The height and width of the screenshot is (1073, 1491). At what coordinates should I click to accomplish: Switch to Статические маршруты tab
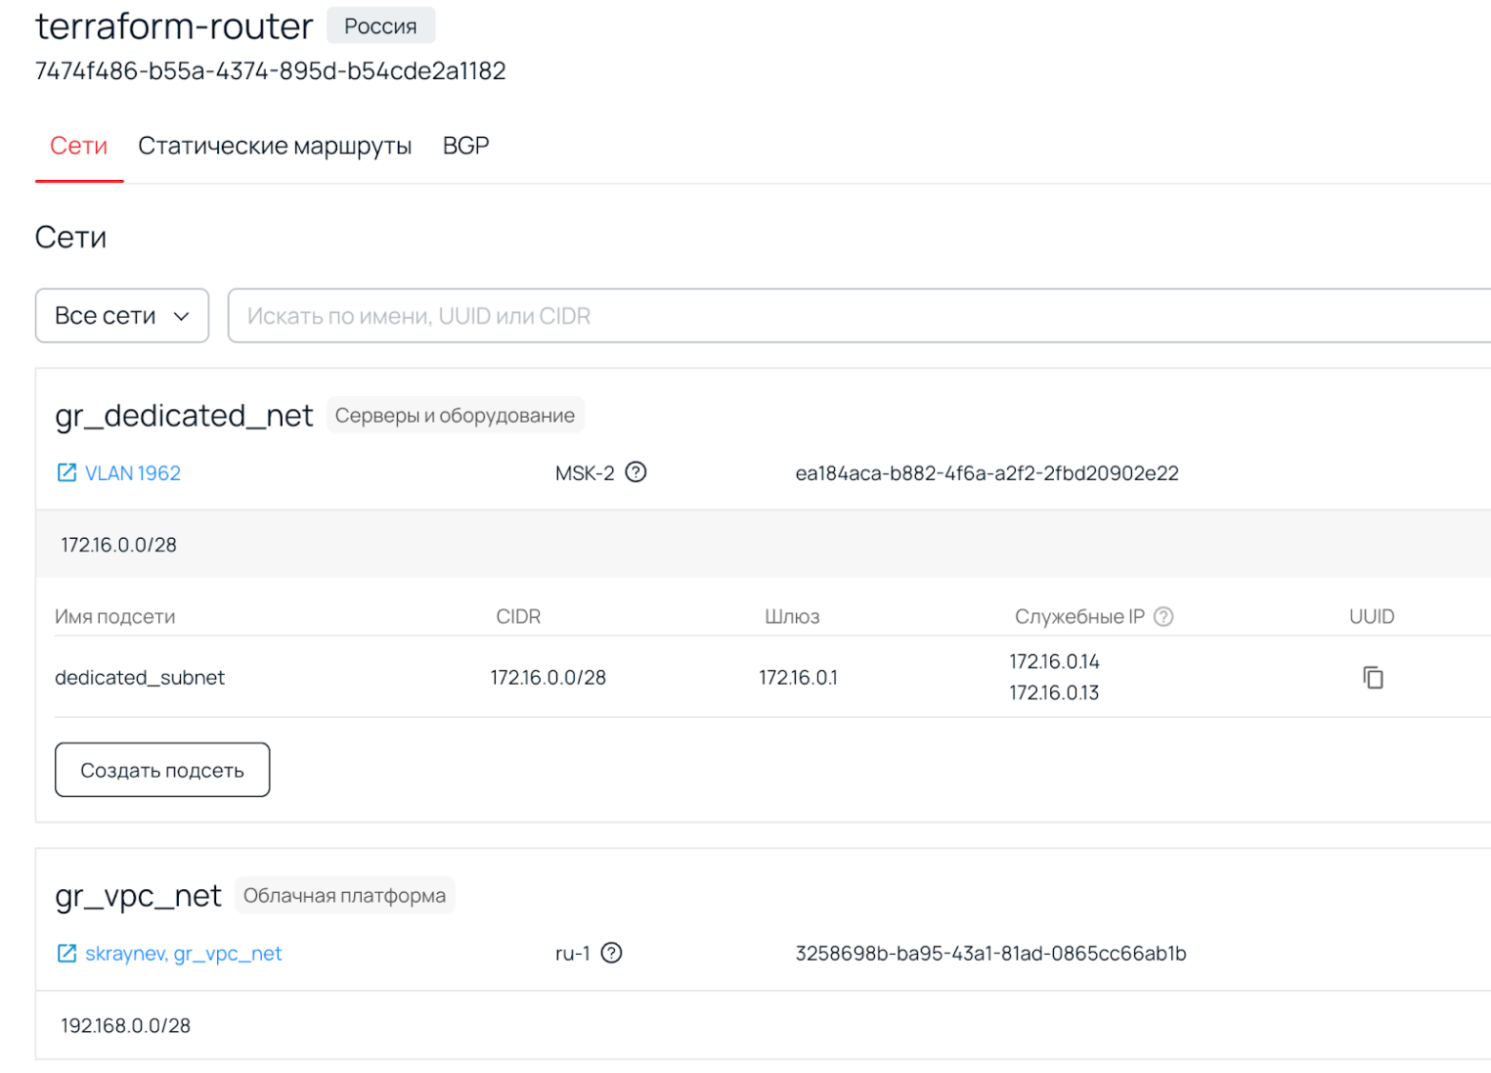click(275, 145)
